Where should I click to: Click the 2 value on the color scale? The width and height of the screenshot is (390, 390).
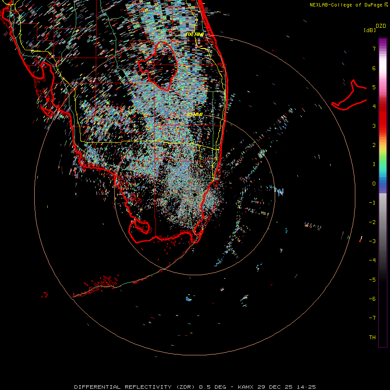click(x=374, y=145)
